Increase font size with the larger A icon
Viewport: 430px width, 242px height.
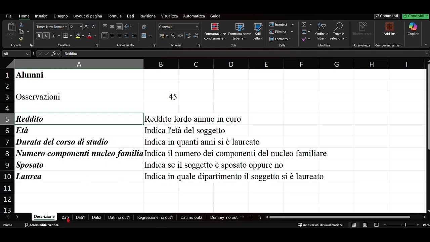click(86, 27)
